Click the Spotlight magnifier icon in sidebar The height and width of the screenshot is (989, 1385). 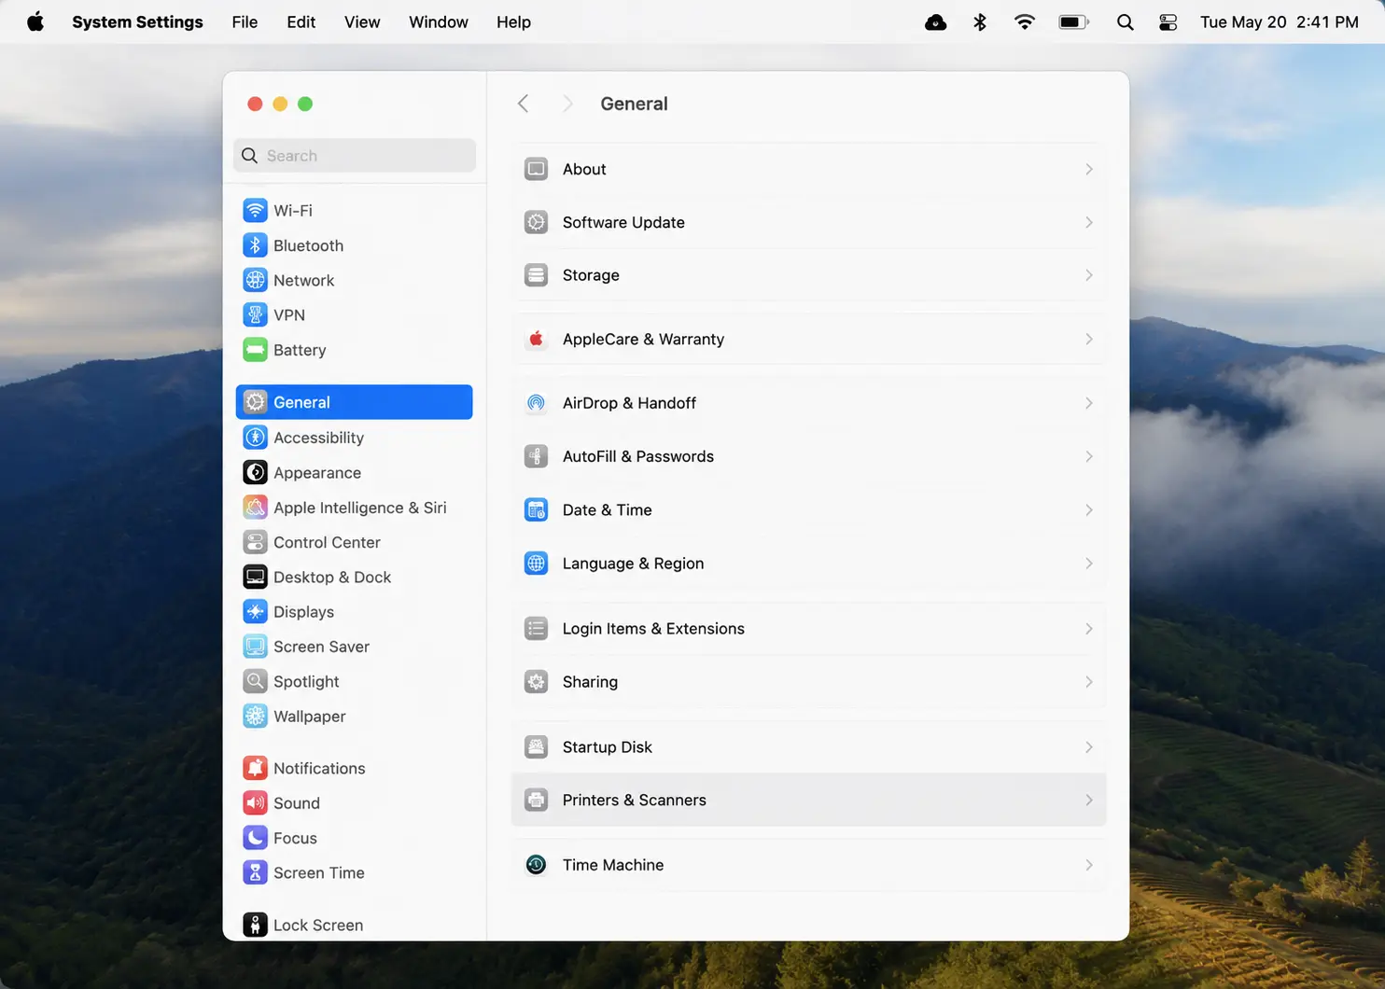point(255,682)
